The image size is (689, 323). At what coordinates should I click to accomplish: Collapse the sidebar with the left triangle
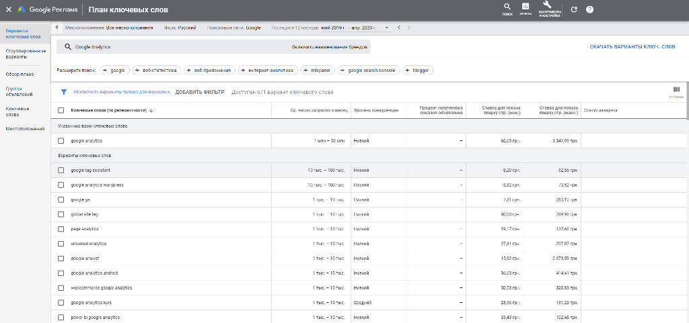tap(57, 28)
